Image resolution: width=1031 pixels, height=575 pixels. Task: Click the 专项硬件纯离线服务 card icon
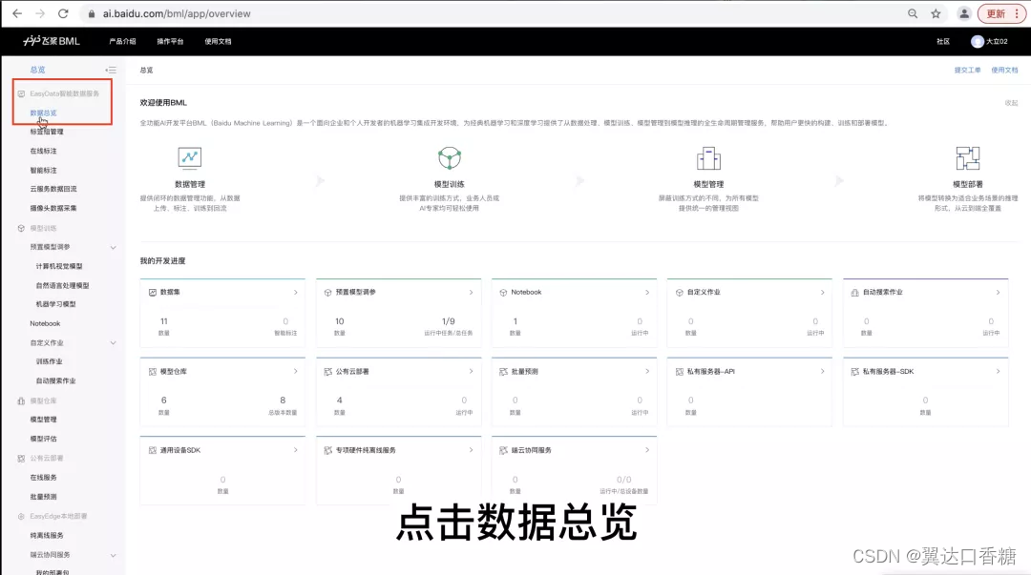328,451
